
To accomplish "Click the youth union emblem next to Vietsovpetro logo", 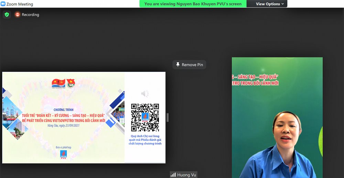I will click(71, 84).
